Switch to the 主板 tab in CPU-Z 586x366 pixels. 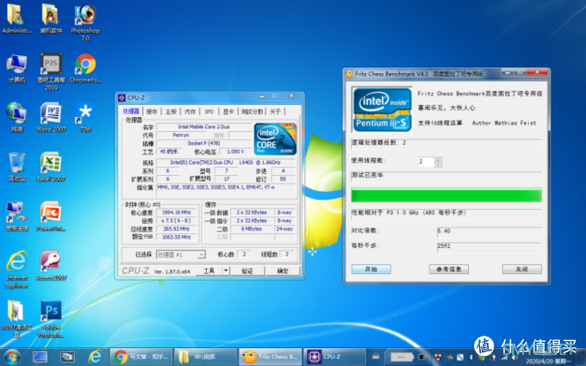[x=171, y=111]
